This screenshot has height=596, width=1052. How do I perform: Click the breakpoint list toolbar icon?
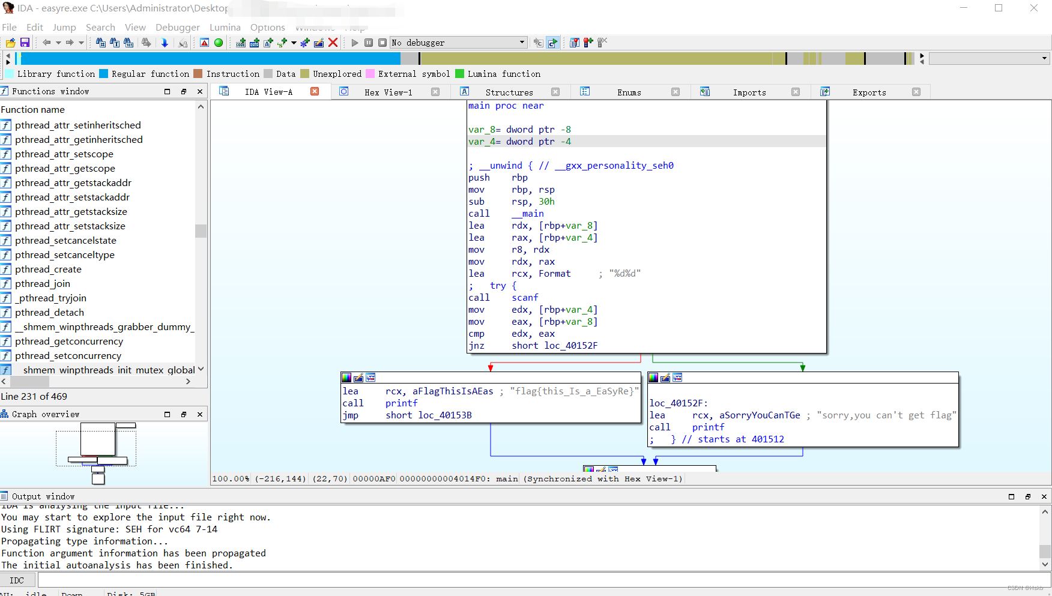pos(575,43)
